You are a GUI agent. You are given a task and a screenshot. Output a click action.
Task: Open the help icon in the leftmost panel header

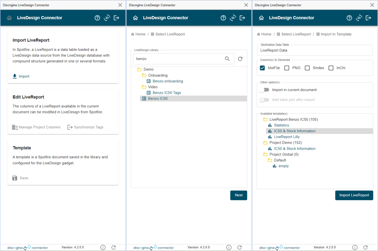97,18
